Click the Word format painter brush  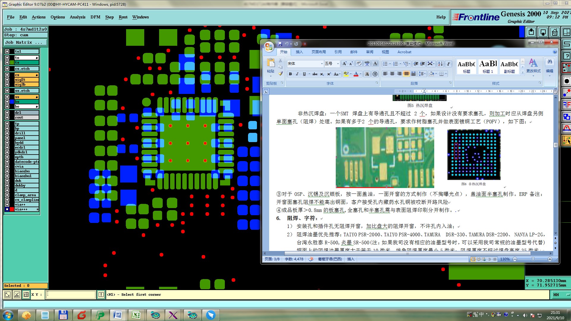coord(280,73)
